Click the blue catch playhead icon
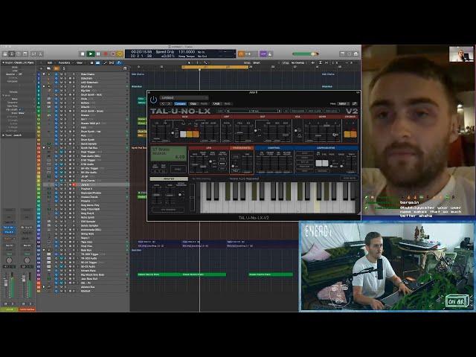 (x=119, y=62)
